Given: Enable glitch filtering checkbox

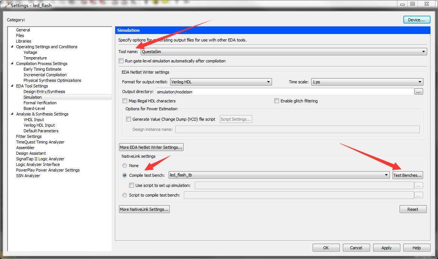Looking at the screenshot, I should click(x=276, y=101).
